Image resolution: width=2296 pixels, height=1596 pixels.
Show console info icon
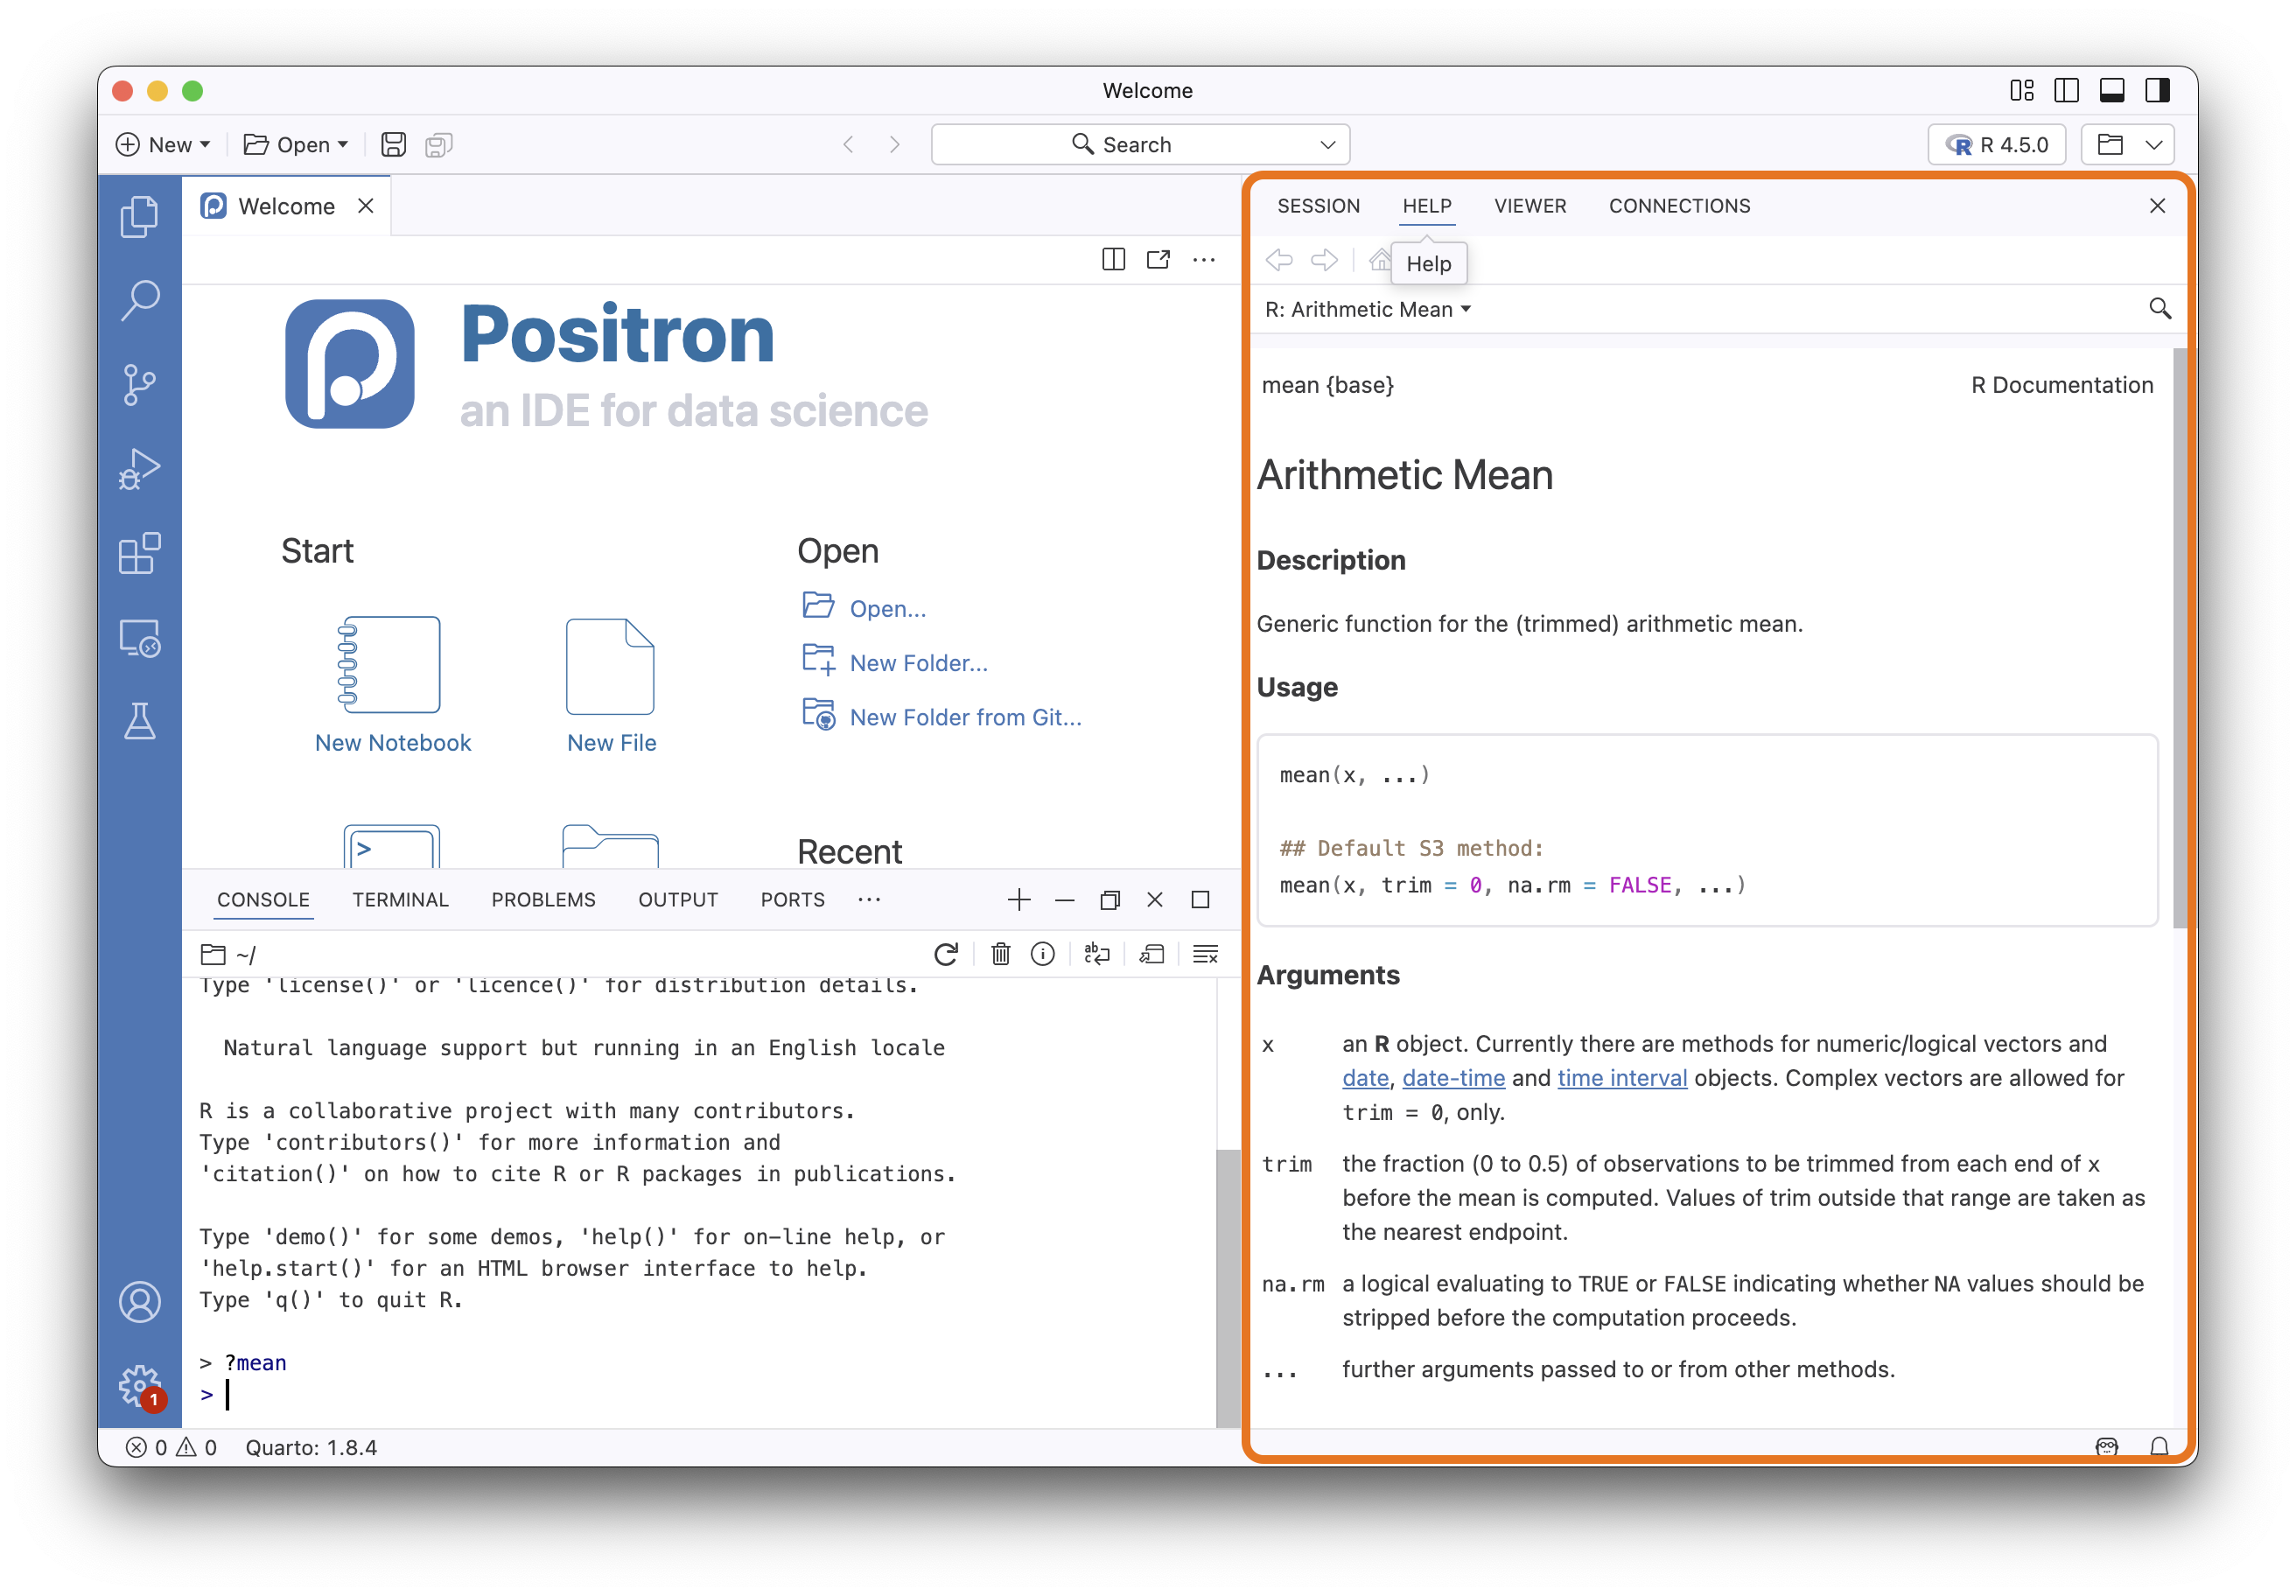(x=1042, y=954)
